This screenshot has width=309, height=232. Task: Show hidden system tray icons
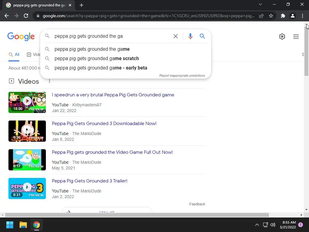click(257, 225)
